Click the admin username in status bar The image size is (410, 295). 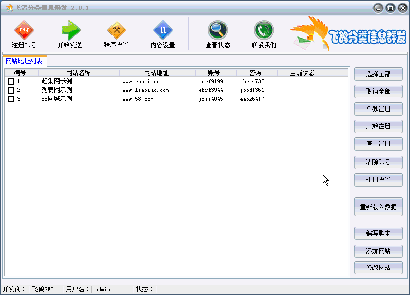click(x=103, y=289)
